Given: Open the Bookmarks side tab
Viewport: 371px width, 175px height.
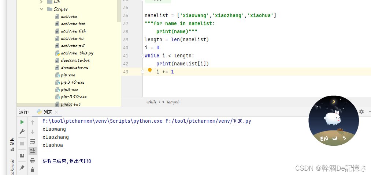Looking at the screenshot, I should tap(12, 167).
